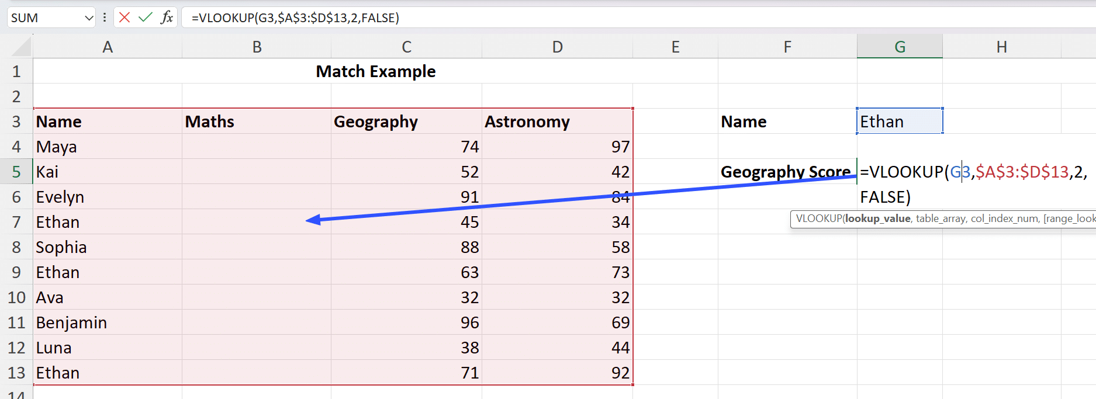This screenshot has height=399, width=1096.
Task: Click the 'Name' header in column A
Action: (x=108, y=122)
